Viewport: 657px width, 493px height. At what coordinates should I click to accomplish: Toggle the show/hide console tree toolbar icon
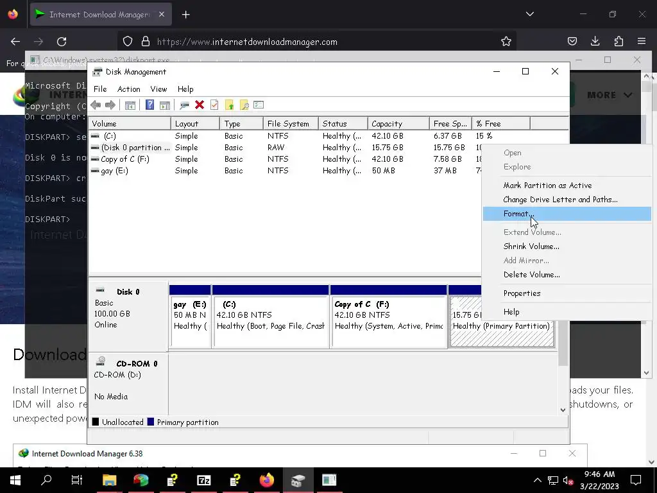130,105
